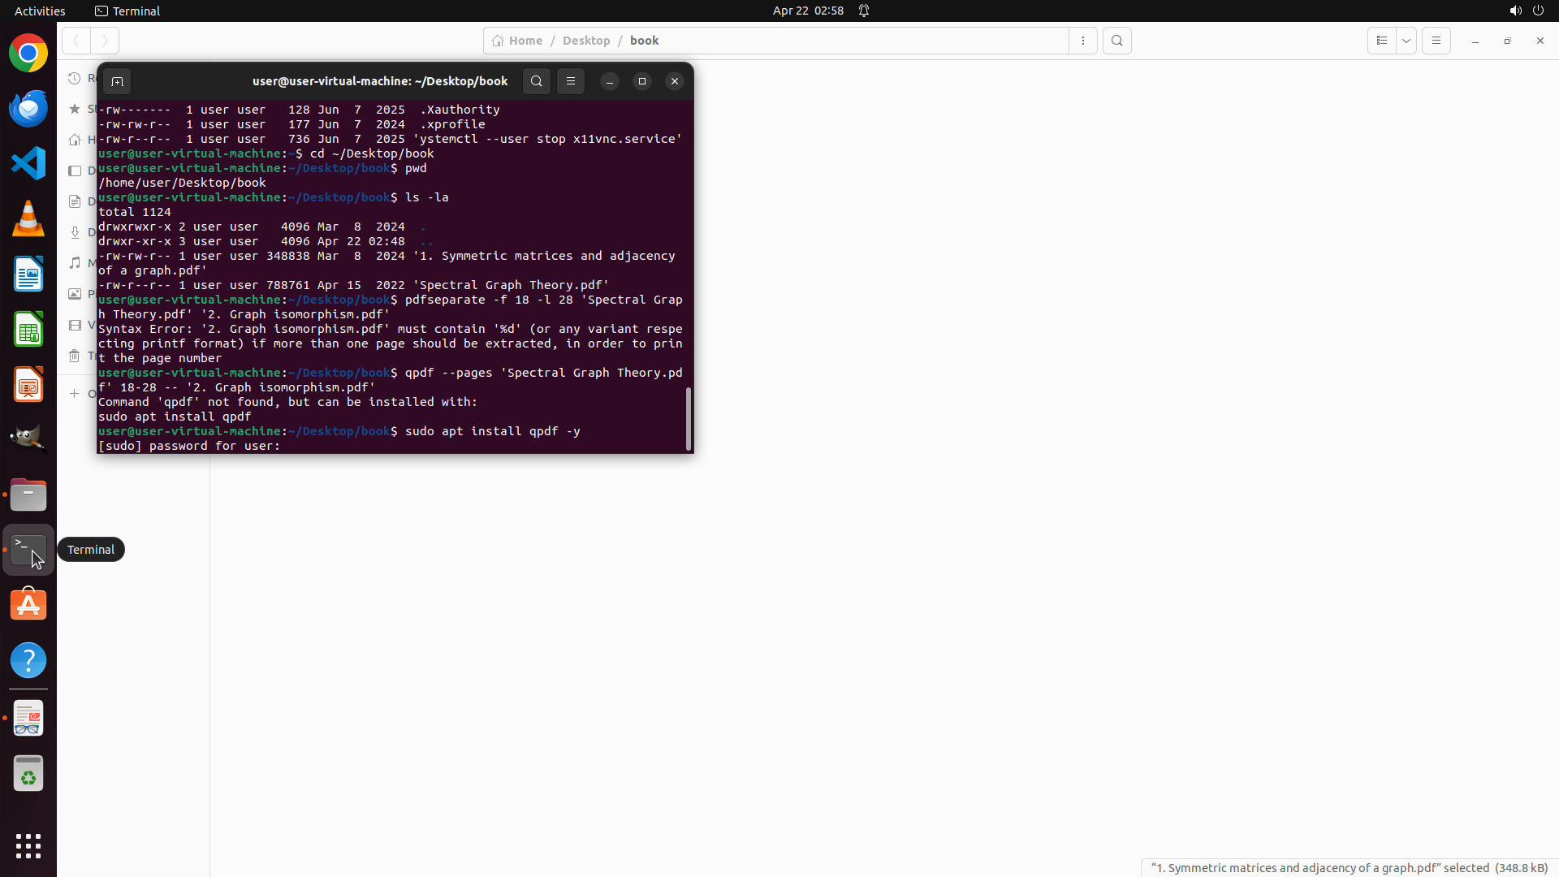Launch VLC media player from the dock
The height and width of the screenshot is (877, 1559).
click(x=28, y=219)
